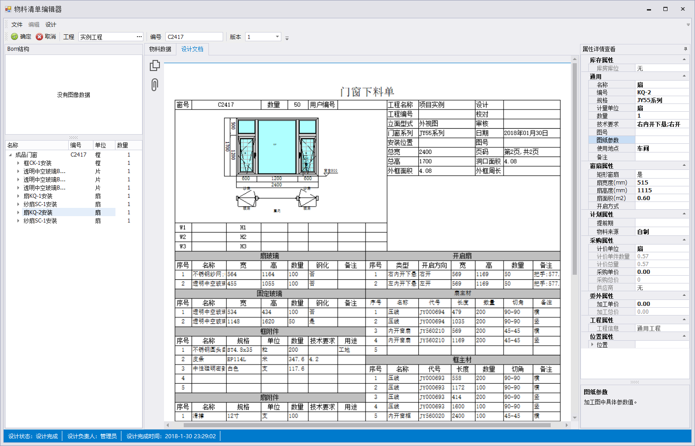Viewport: 695px width, 446px height.
Task: Select the 图纸参数 property row
Action: point(607,140)
